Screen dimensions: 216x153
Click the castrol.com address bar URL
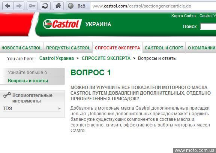[x=142, y=6]
